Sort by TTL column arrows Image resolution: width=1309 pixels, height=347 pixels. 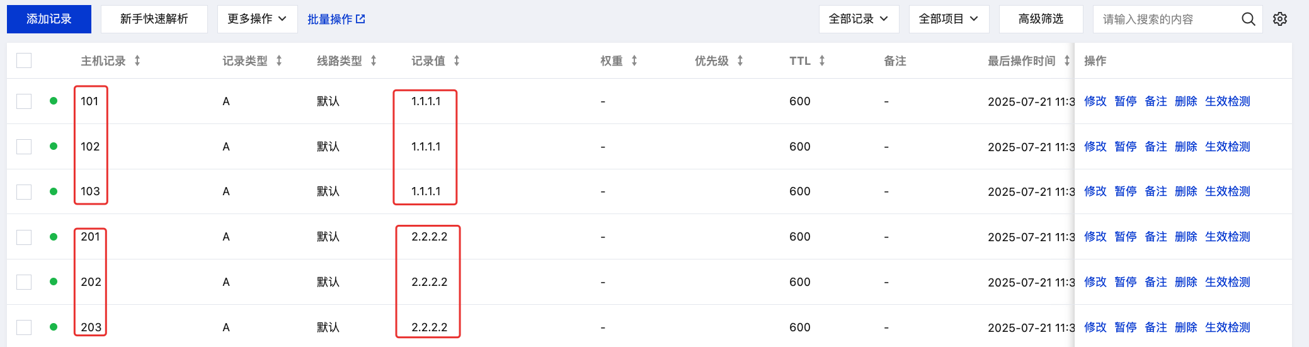pos(822,60)
